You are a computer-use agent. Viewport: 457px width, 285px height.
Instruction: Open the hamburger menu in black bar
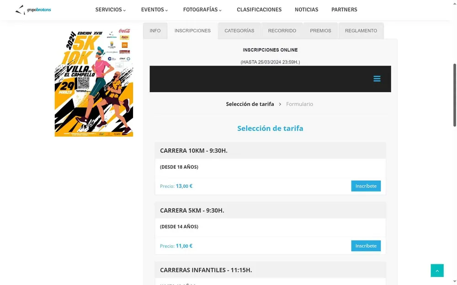pos(377,79)
